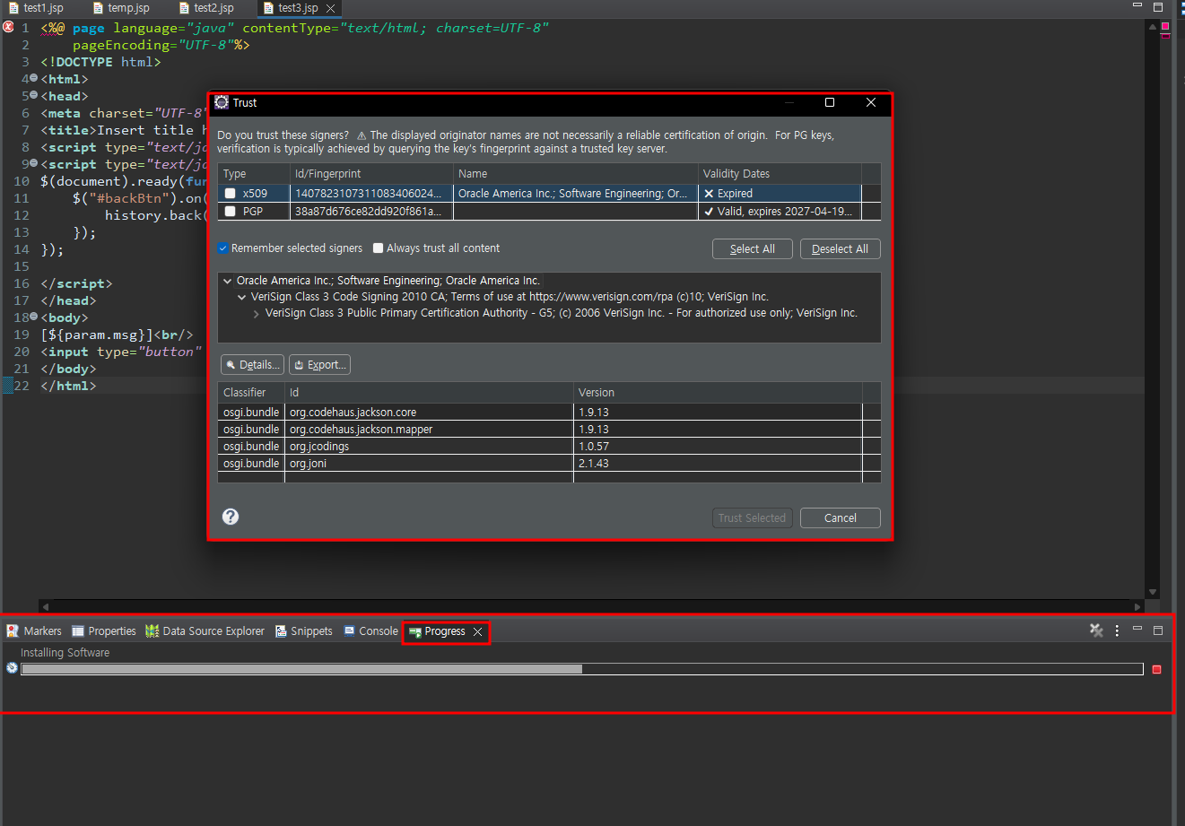The height and width of the screenshot is (826, 1185).
Task: Click the Name column header in signers table
Action: click(576, 174)
